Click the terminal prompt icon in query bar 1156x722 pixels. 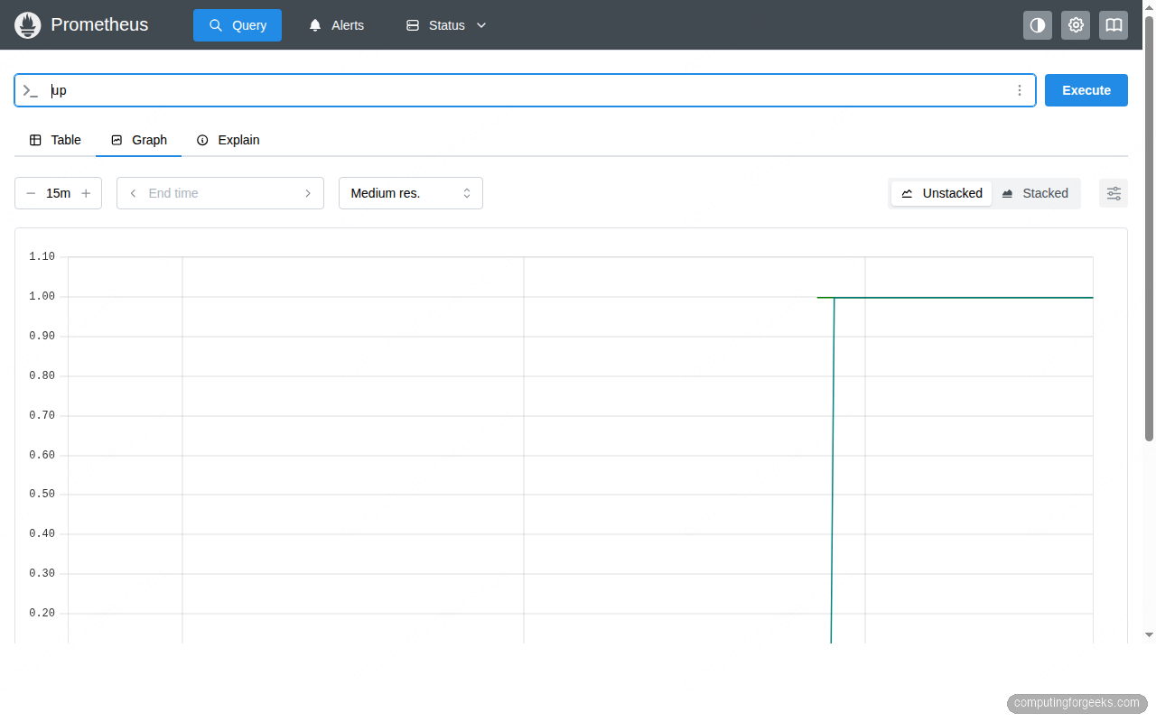(30, 90)
